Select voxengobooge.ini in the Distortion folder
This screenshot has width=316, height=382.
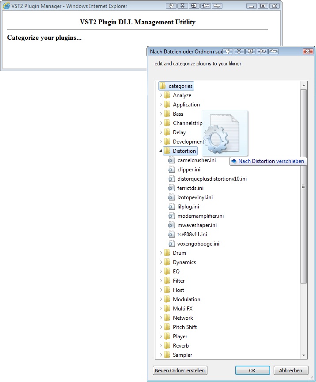(x=198, y=244)
